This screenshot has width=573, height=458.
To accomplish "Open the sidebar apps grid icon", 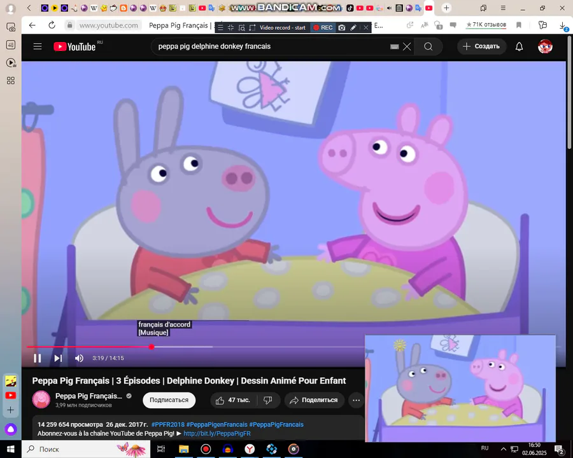I will [11, 80].
